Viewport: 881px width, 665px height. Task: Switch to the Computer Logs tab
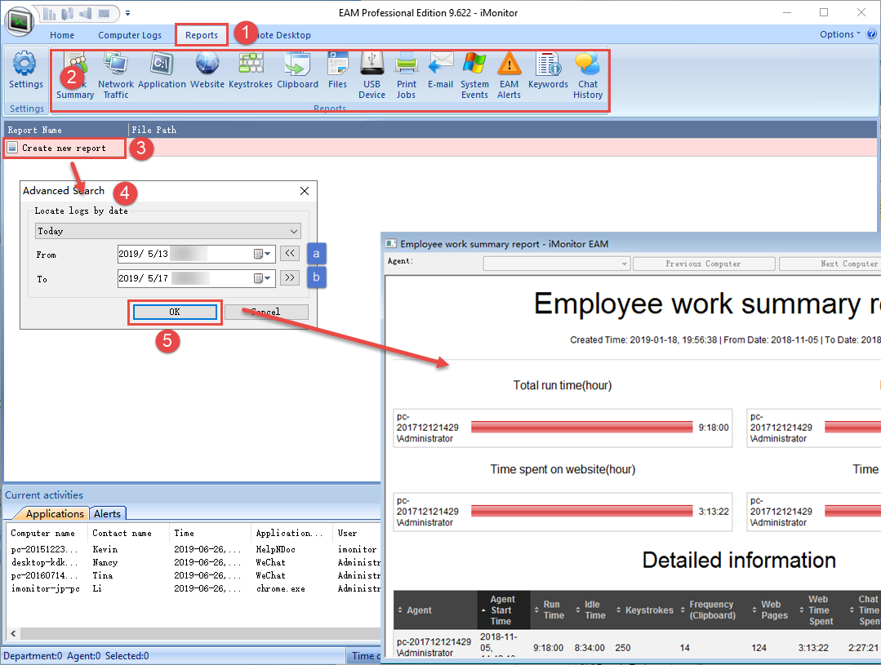click(x=130, y=35)
